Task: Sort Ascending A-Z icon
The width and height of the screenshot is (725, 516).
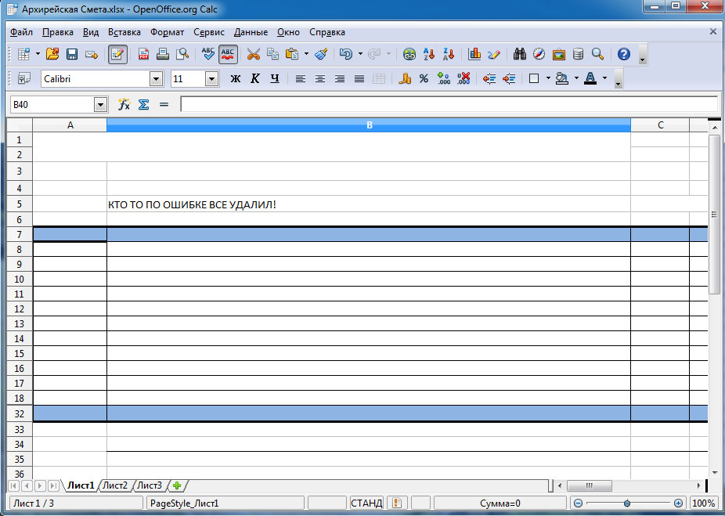Action: click(429, 55)
